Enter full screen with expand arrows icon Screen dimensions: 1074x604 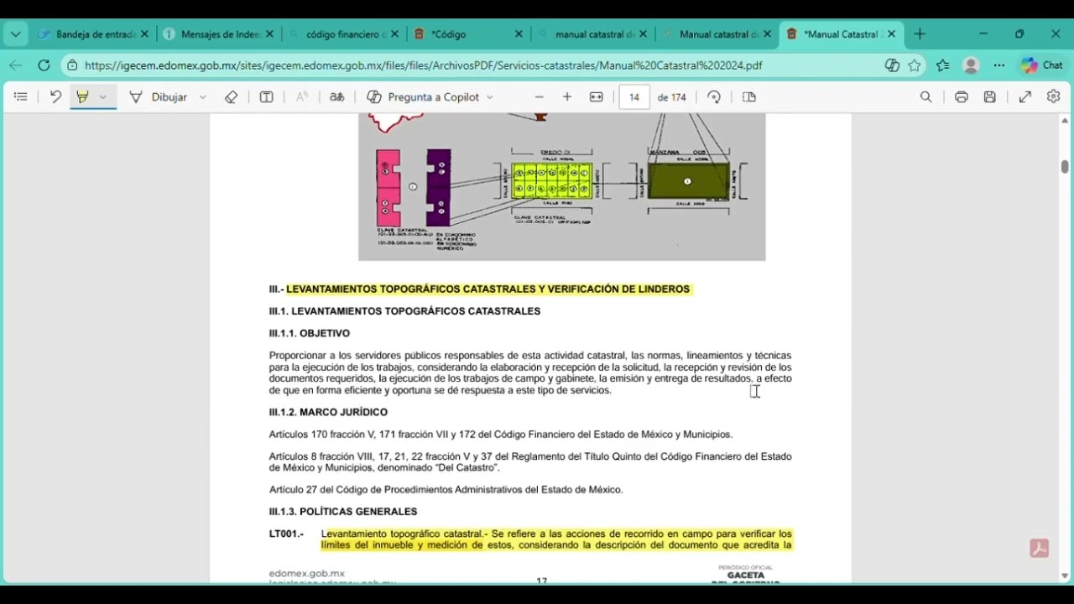coord(1025,97)
